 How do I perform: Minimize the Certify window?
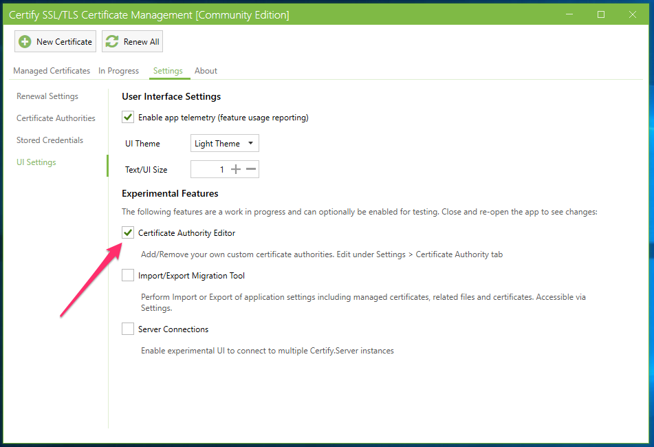coord(569,14)
